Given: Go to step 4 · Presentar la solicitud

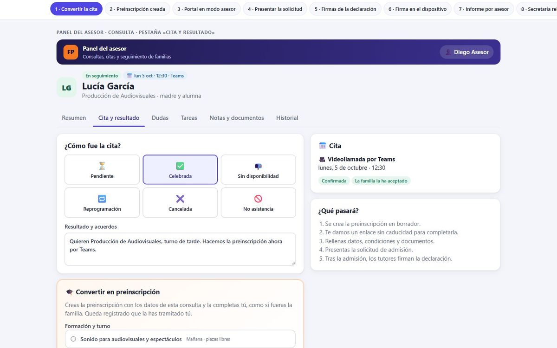Looking at the screenshot, I should coord(275,9).
